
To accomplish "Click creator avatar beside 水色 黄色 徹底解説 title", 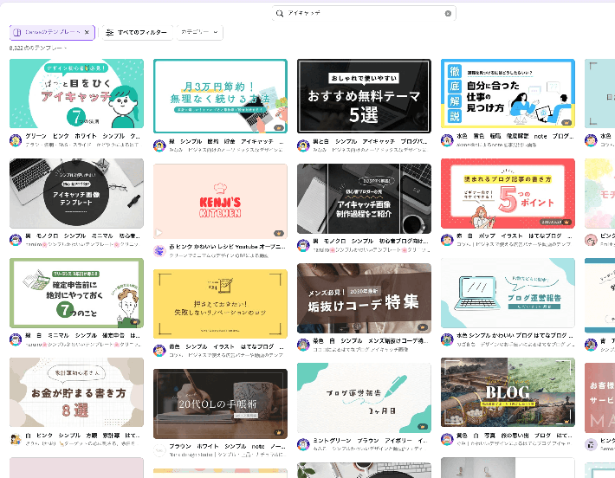I will [447, 140].
